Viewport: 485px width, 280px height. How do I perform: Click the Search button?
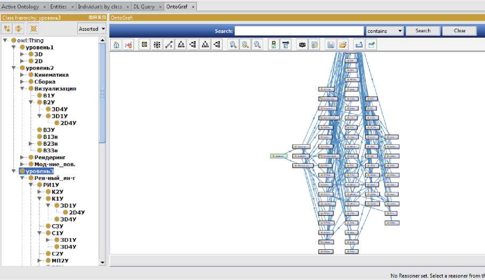(423, 31)
